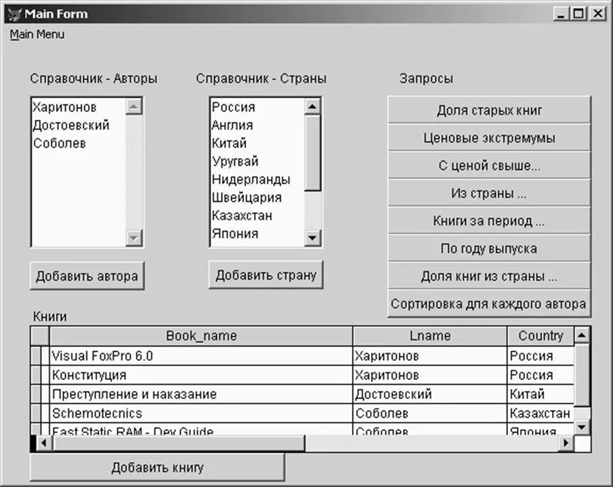Run the По году выпуска query

click(x=489, y=248)
